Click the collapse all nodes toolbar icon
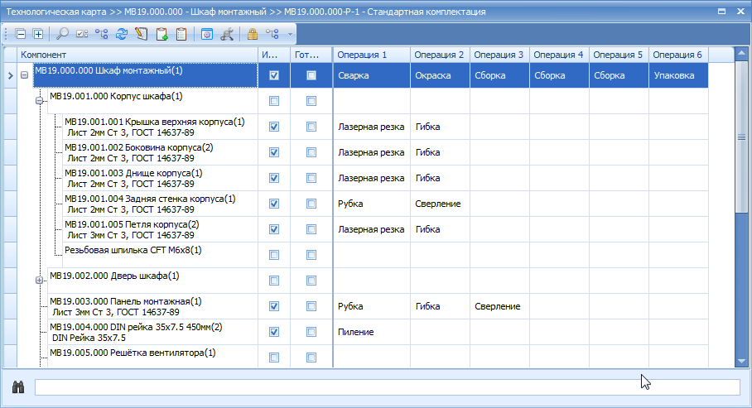Viewport: 752px width, 408px height. [21, 34]
